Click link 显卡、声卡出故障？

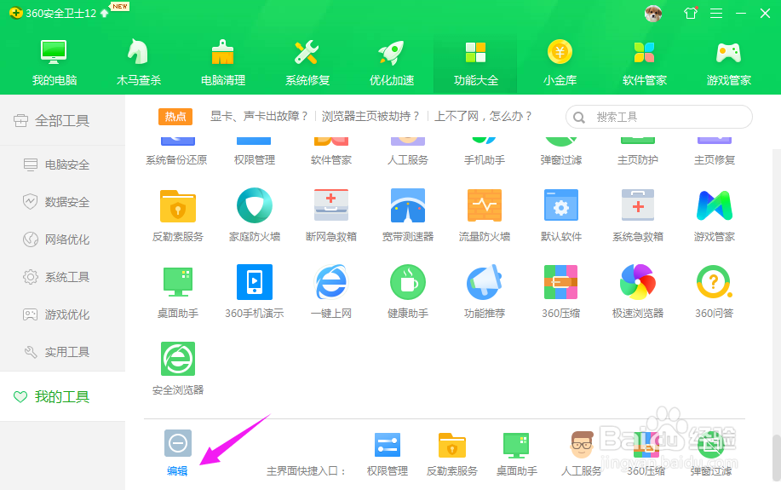pyautogui.click(x=259, y=117)
